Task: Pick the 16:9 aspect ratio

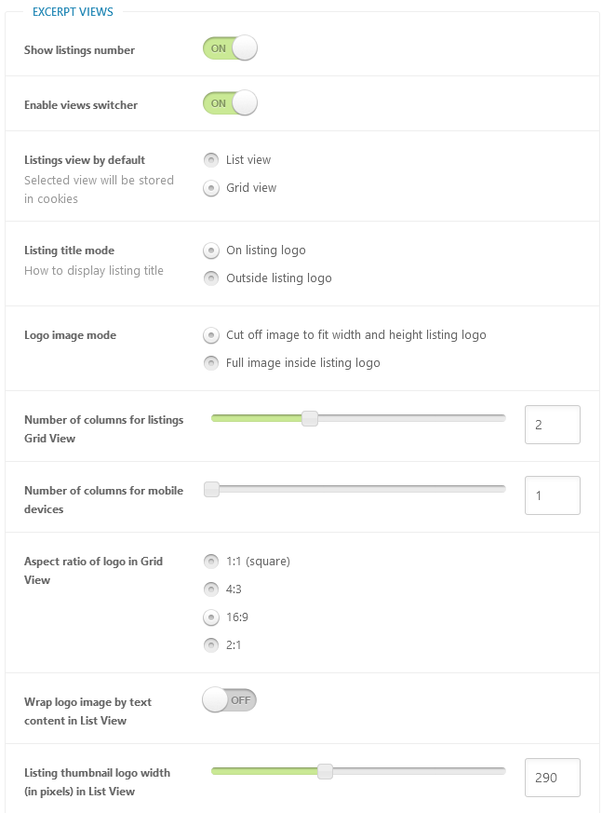Action: (211, 617)
